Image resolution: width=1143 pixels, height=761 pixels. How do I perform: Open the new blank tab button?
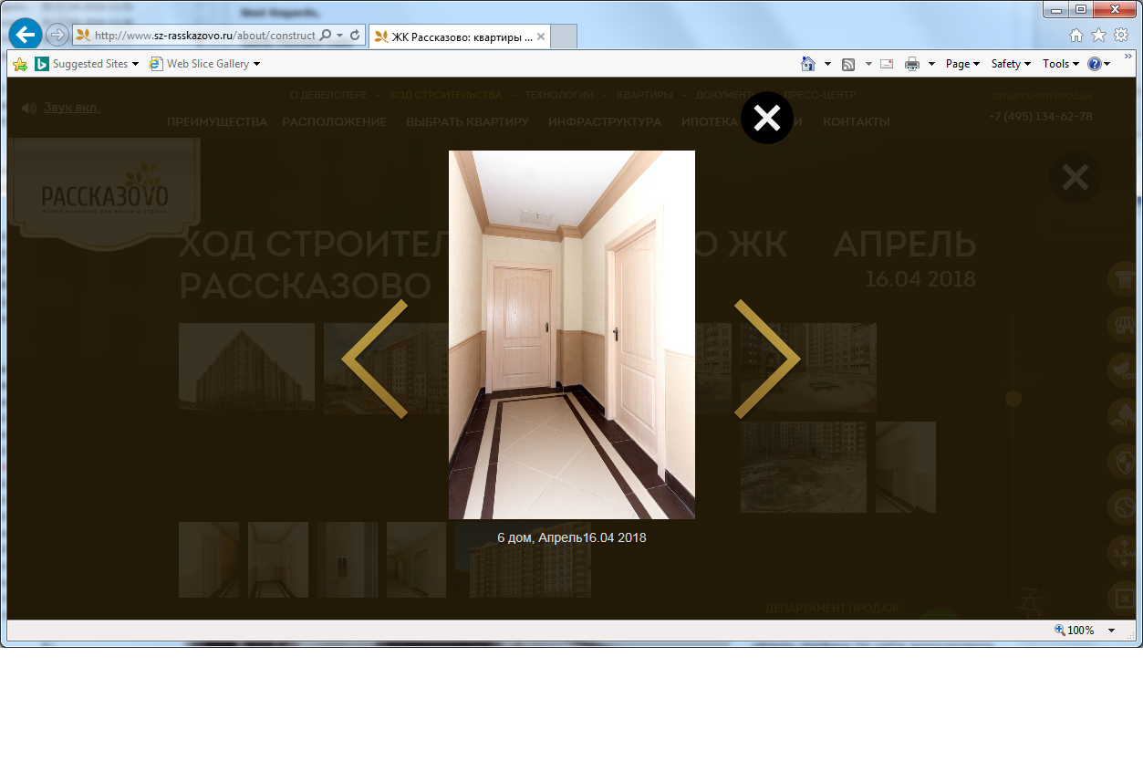[564, 36]
